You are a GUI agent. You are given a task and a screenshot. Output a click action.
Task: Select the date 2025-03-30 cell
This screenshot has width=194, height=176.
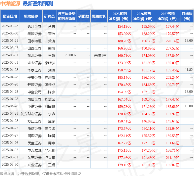[x=10, y=164]
